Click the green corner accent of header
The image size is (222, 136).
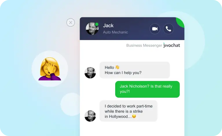pos(181,22)
